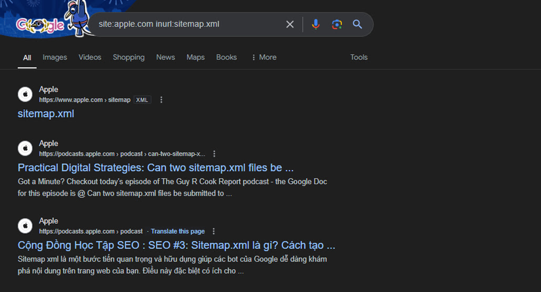This screenshot has width=541, height=292.
Task: Open three-dot menu for sitemap.xml result
Action: 161,100
